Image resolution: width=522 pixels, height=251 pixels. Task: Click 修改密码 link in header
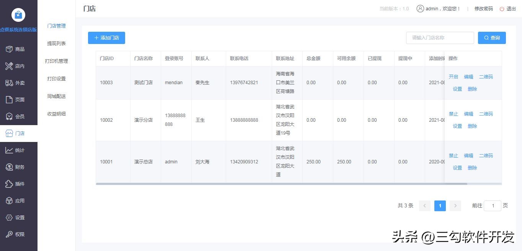(484, 9)
